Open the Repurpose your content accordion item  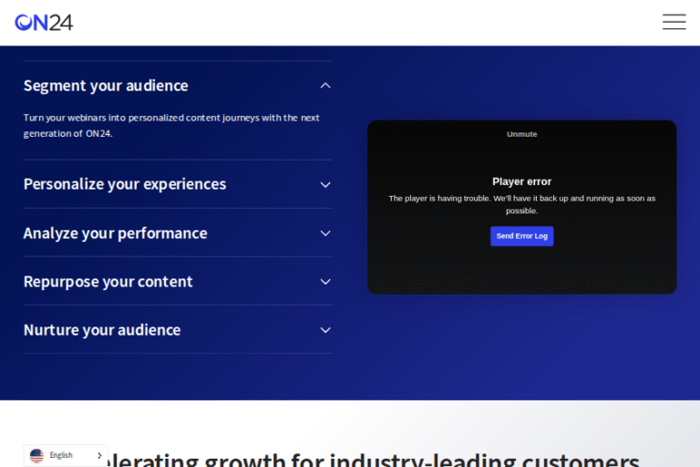tap(108, 282)
